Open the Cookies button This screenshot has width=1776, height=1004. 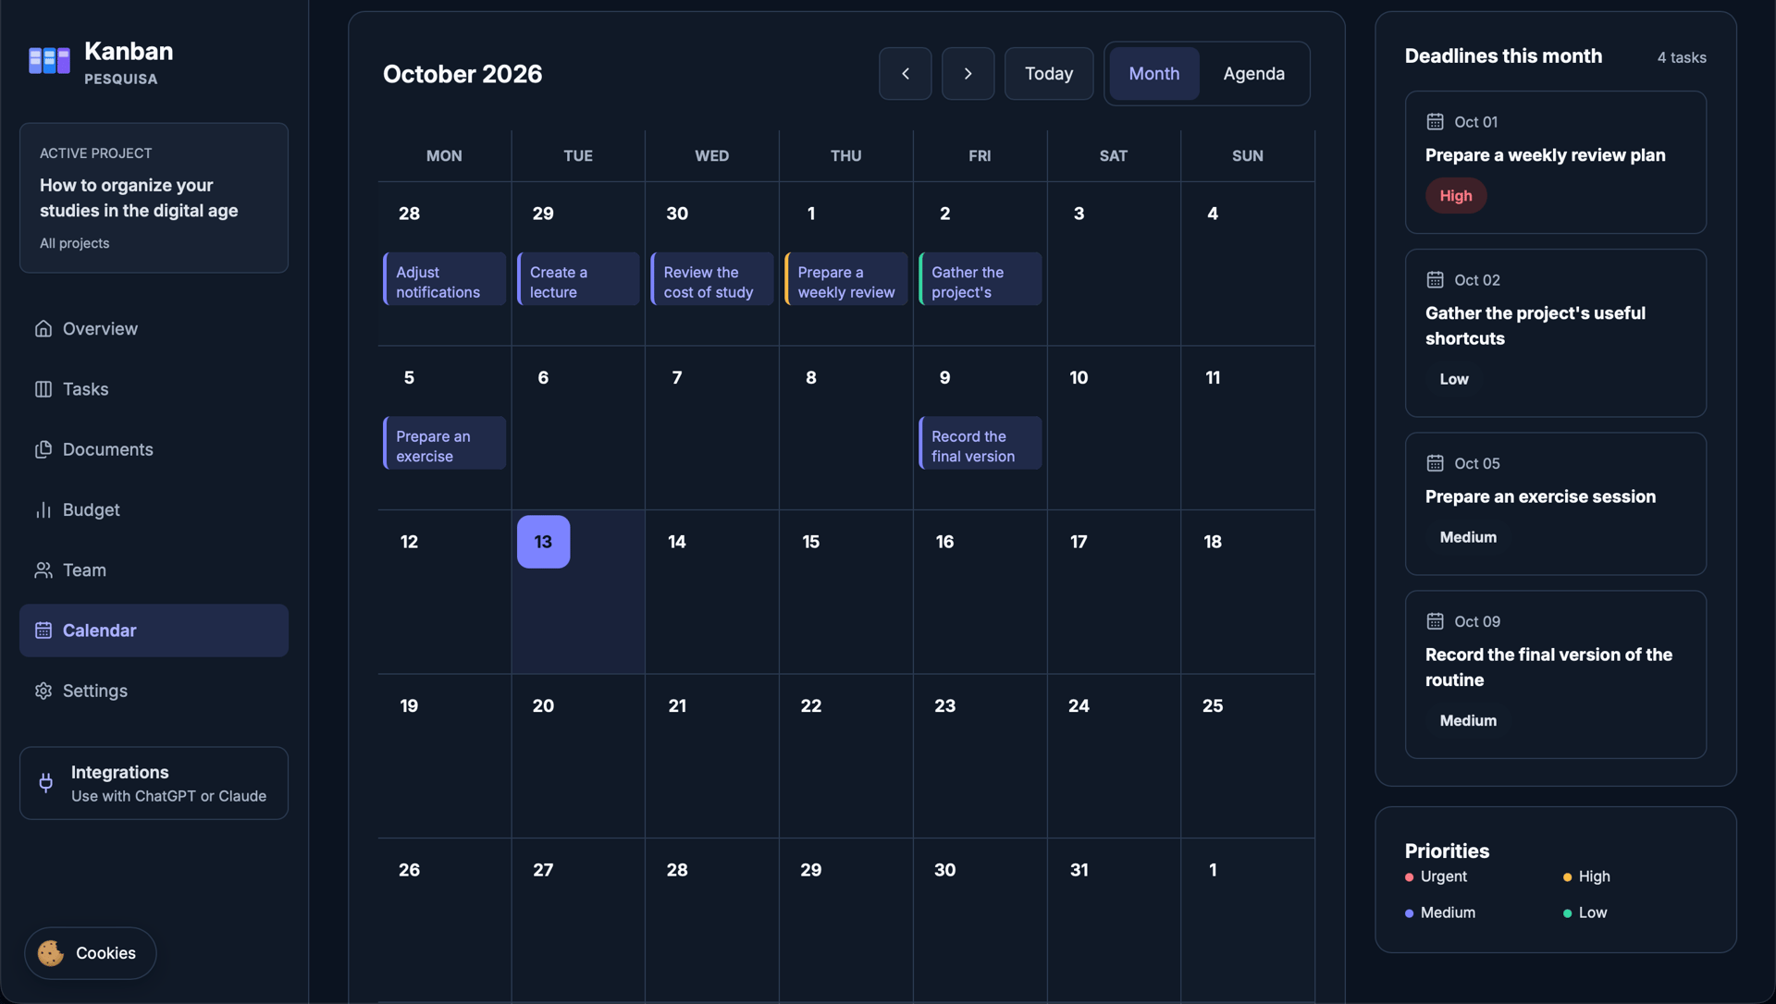point(90,953)
